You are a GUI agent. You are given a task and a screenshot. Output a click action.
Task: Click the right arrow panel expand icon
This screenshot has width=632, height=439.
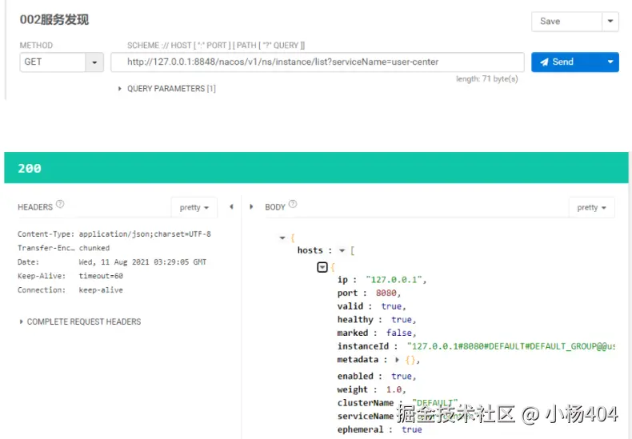pyautogui.click(x=251, y=206)
